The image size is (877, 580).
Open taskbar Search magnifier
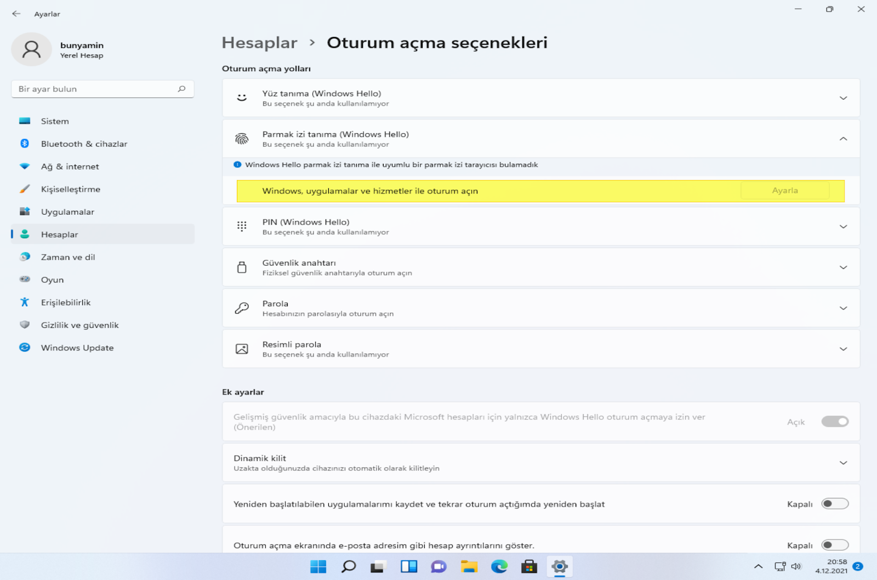(x=348, y=566)
